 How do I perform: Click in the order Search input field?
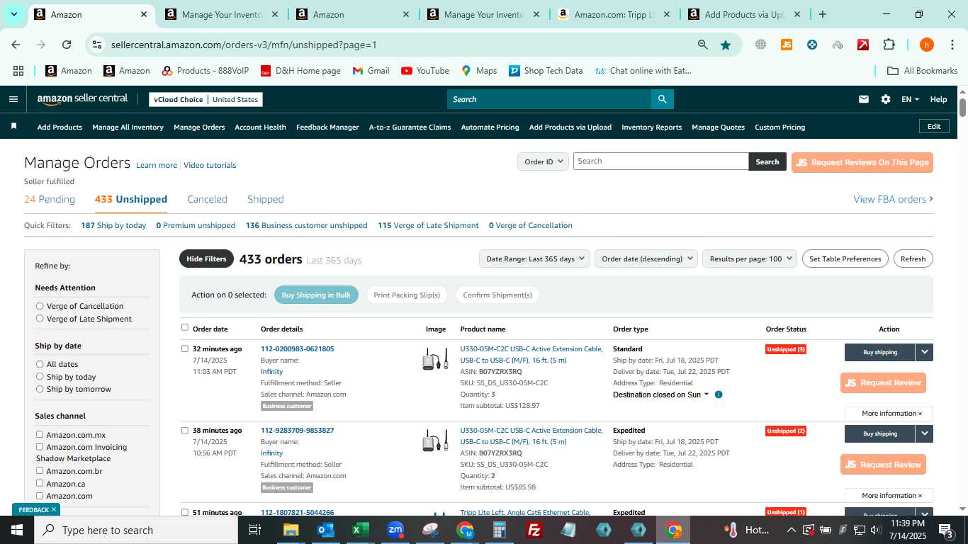(x=660, y=161)
